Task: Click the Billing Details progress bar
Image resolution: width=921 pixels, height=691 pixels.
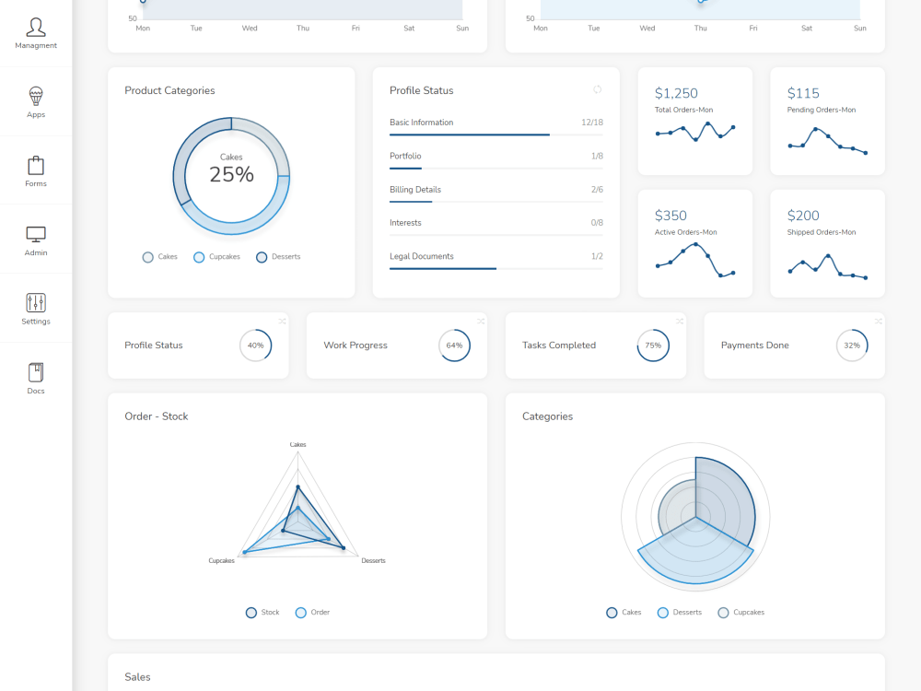Action: tap(496, 202)
